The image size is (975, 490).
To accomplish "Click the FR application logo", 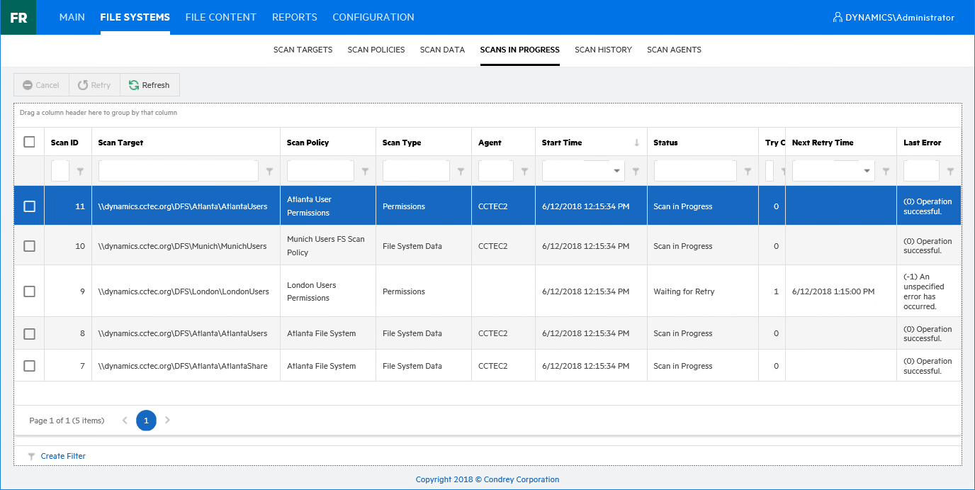I will pos(18,18).
